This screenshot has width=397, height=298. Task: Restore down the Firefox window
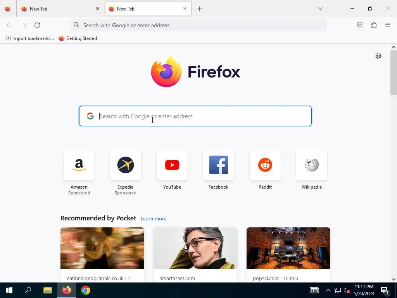370,9
